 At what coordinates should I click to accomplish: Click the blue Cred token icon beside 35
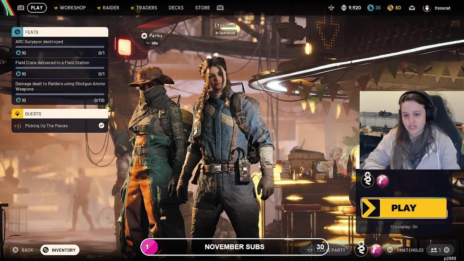(x=370, y=8)
